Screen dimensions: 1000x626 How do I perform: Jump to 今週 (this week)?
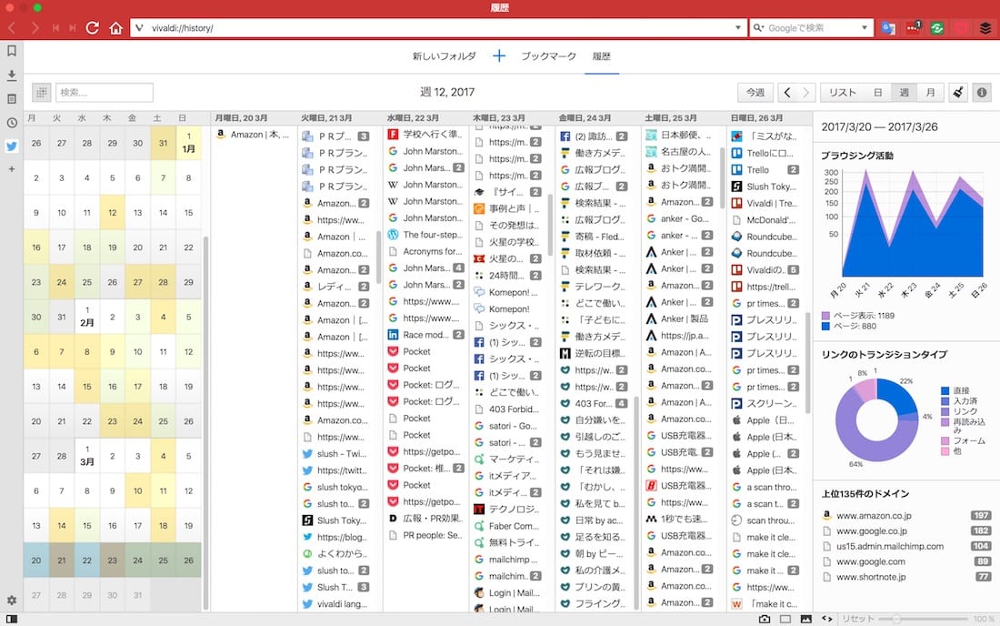click(755, 93)
